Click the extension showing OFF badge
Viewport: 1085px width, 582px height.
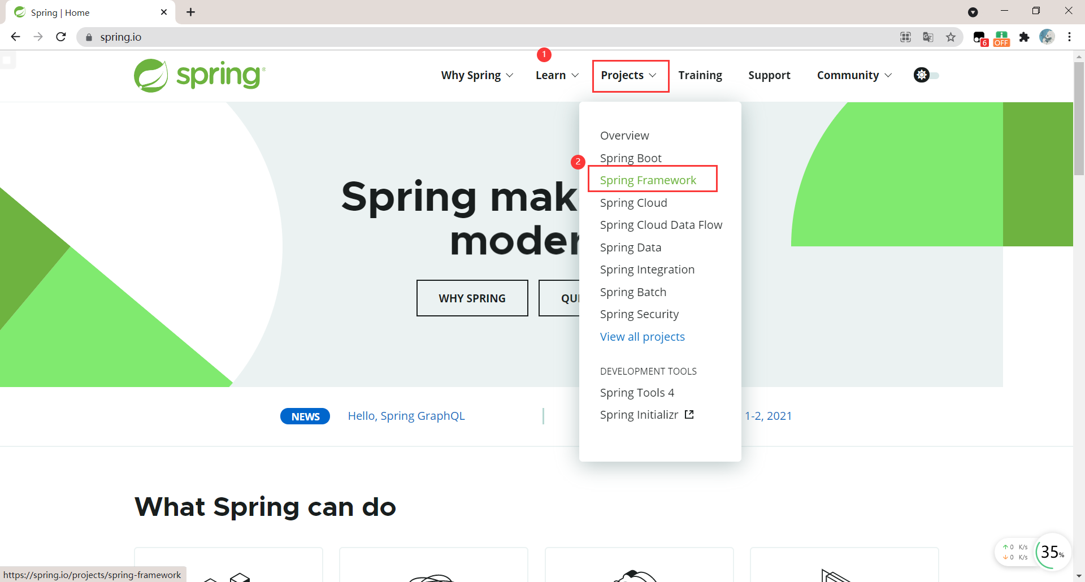(1002, 38)
